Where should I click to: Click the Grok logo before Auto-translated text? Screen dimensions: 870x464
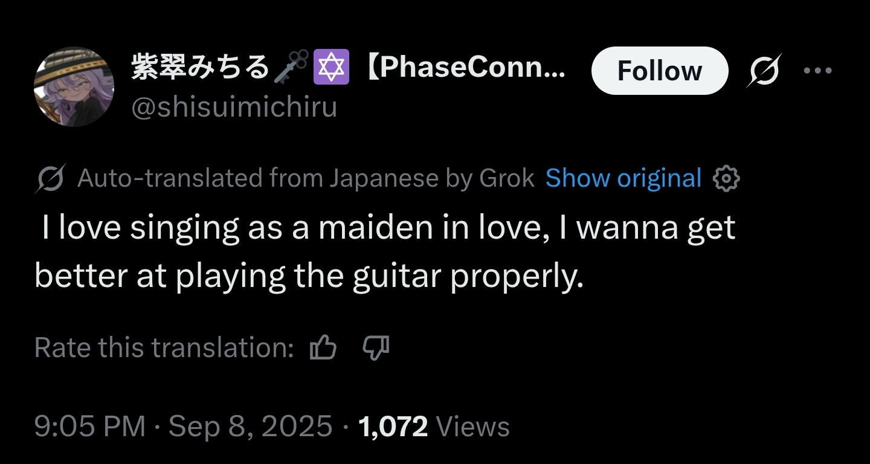point(51,179)
